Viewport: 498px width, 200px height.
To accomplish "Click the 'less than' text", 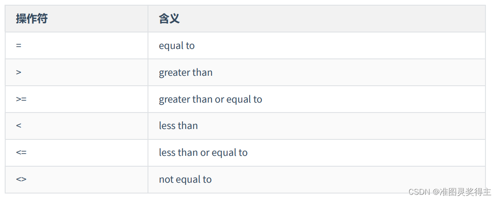I will coord(178,126).
